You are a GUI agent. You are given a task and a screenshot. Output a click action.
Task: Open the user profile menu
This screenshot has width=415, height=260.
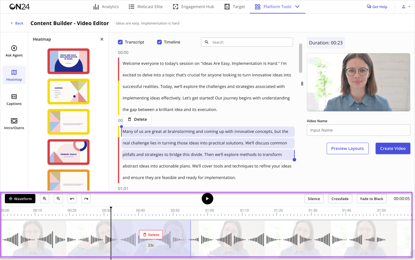coord(406,7)
